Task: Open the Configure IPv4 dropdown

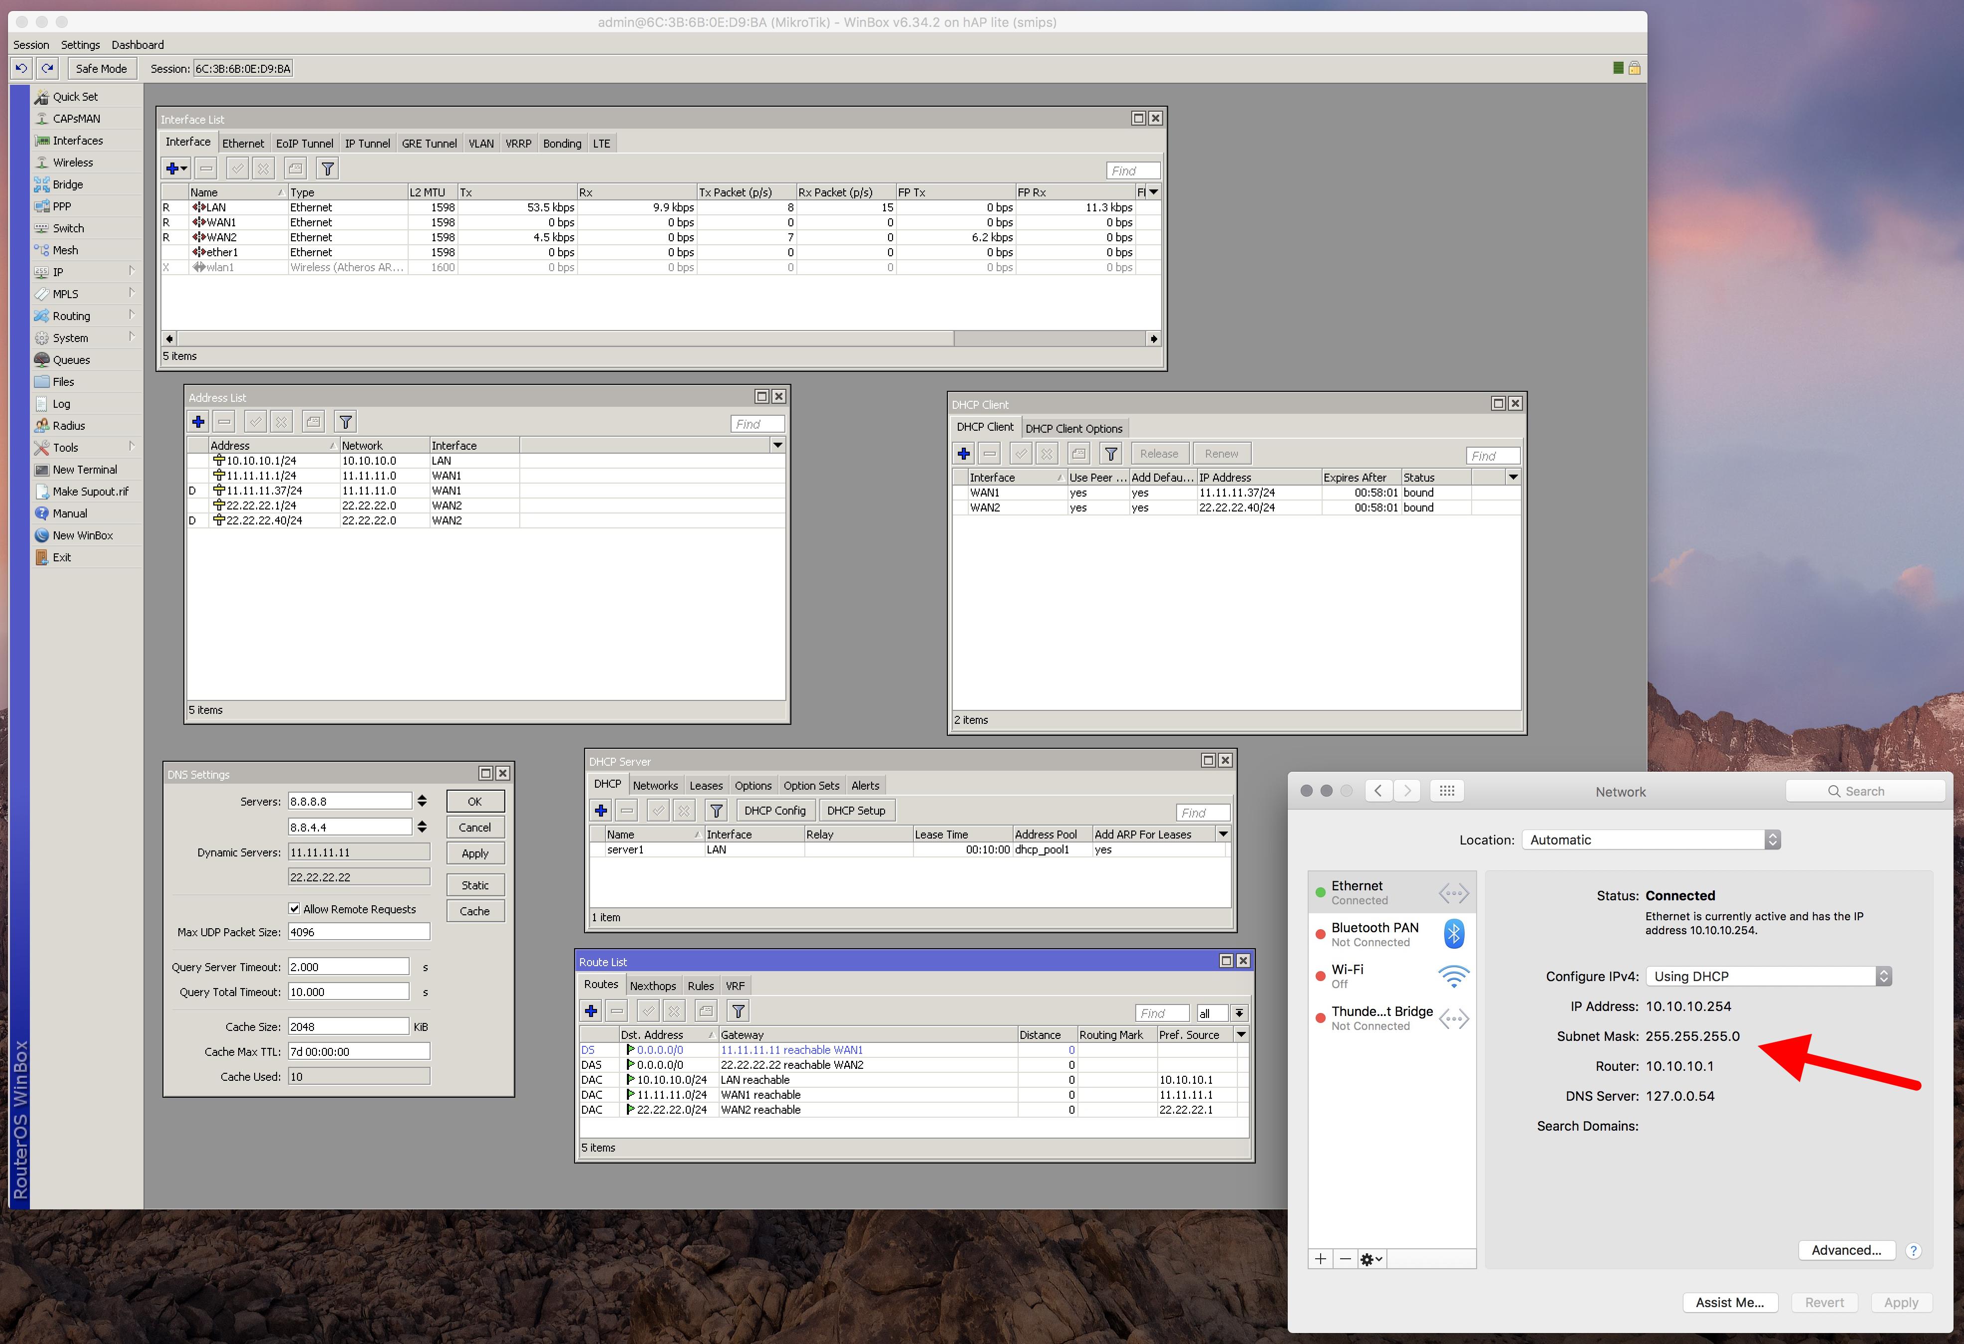Action: pyautogui.click(x=1768, y=976)
